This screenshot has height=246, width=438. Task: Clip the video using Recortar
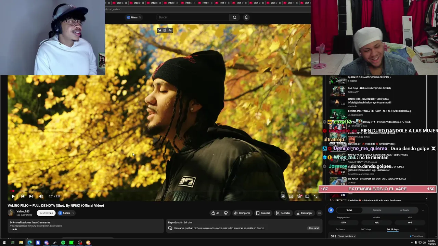pyautogui.click(x=283, y=213)
